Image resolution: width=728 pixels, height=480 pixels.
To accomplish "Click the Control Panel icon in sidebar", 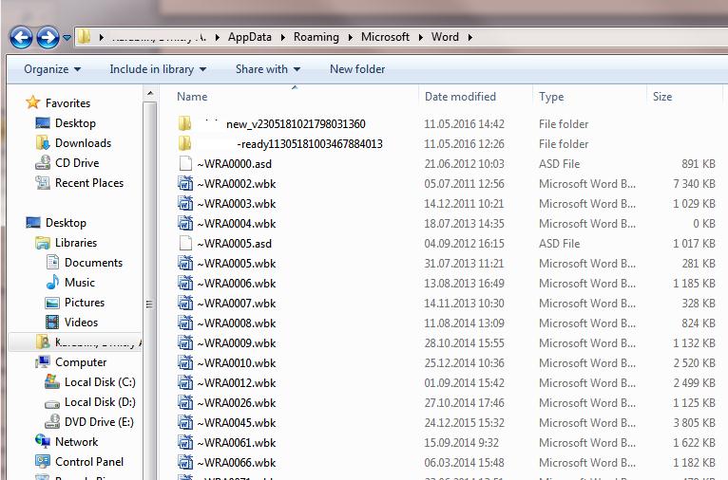I will [43, 462].
